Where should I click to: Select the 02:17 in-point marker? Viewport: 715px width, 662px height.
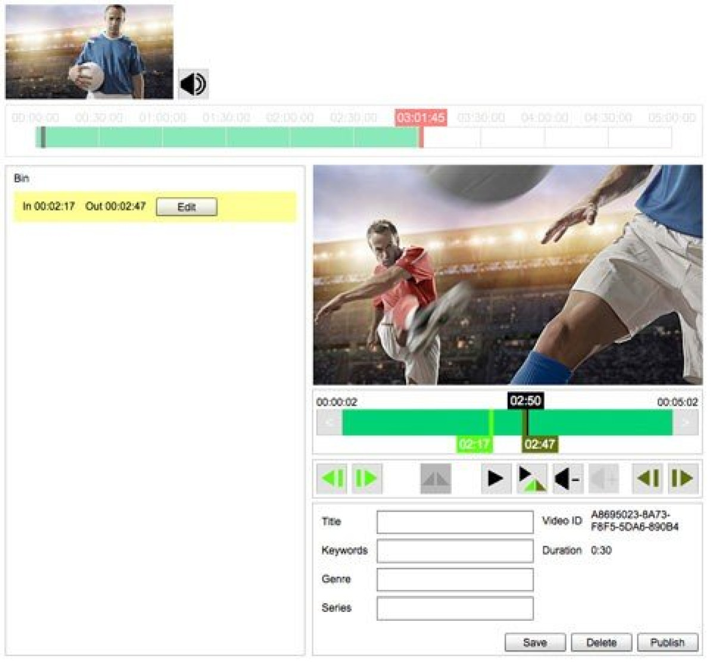(x=474, y=444)
